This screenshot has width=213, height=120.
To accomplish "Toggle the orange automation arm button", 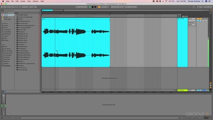I will (x=99, y=7).
